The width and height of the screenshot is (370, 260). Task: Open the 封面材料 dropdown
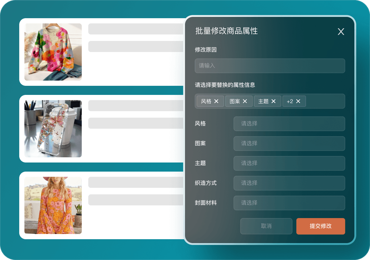click(x=289, y=203)
